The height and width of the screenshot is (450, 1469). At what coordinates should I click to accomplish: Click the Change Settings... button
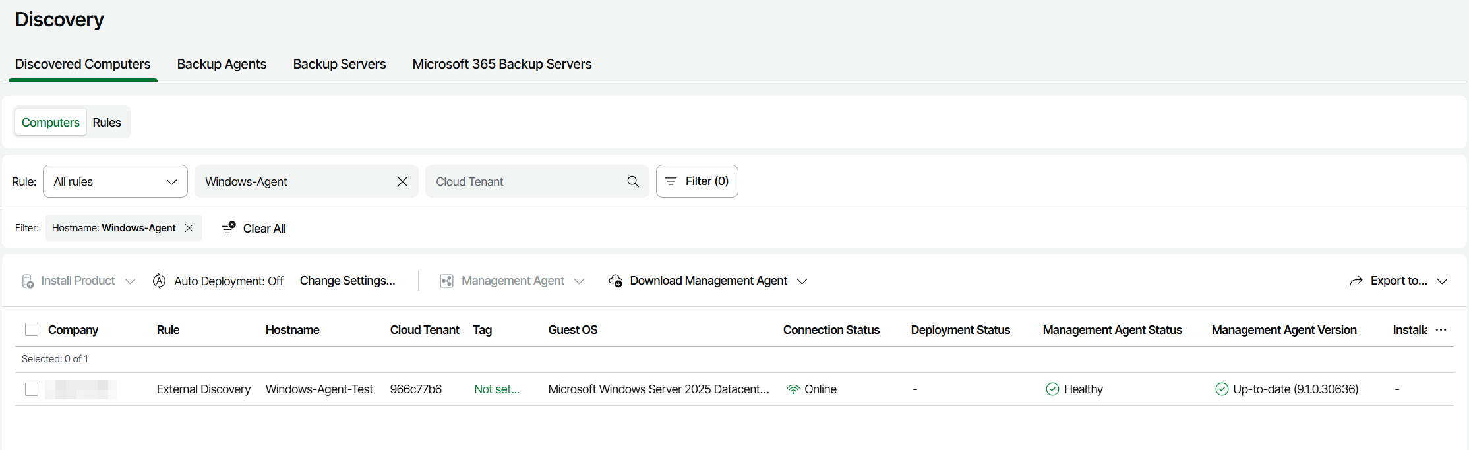(347, 281)
